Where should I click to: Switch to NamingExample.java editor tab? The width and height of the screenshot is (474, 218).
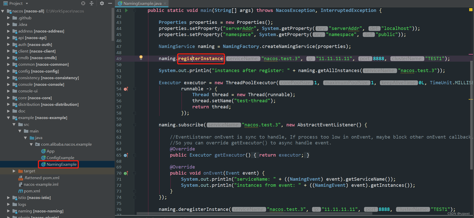[142, 3]
